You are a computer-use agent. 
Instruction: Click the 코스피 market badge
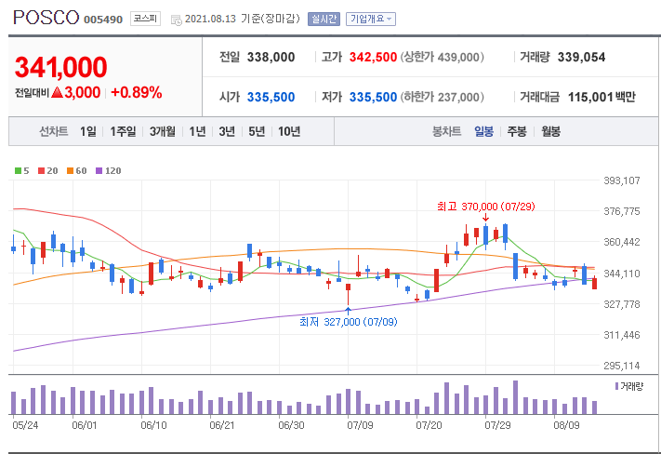click(x=145, y=19)
